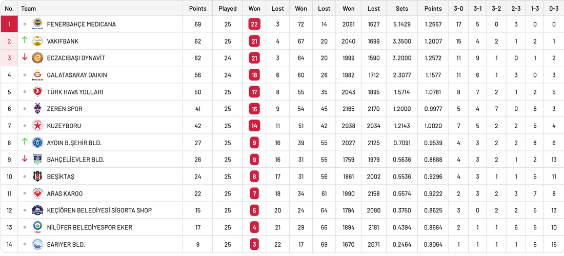Click the Eczacıbaşı Dynavit team logo
This screenshot has width=564, height=256.
point(37,58)
